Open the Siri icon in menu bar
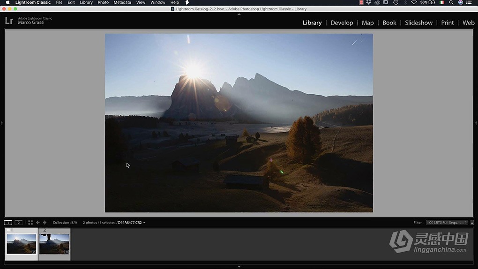The height and width of the screenshot is (269, 478). pos(461,2)
